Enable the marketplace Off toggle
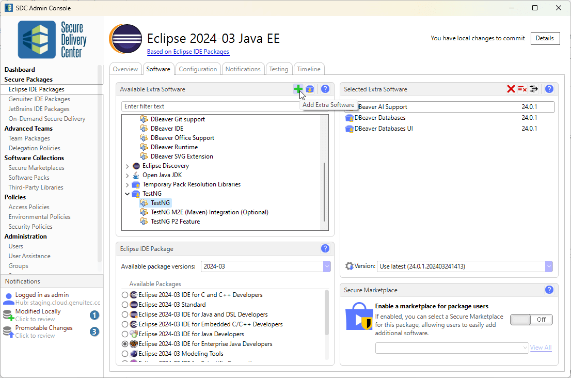Viewport: 571px width, 378px height. point(531,320)
